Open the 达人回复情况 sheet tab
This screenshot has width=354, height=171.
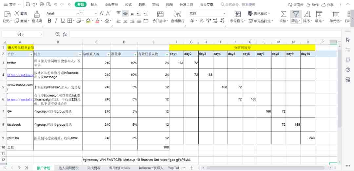tap(69, 168)
